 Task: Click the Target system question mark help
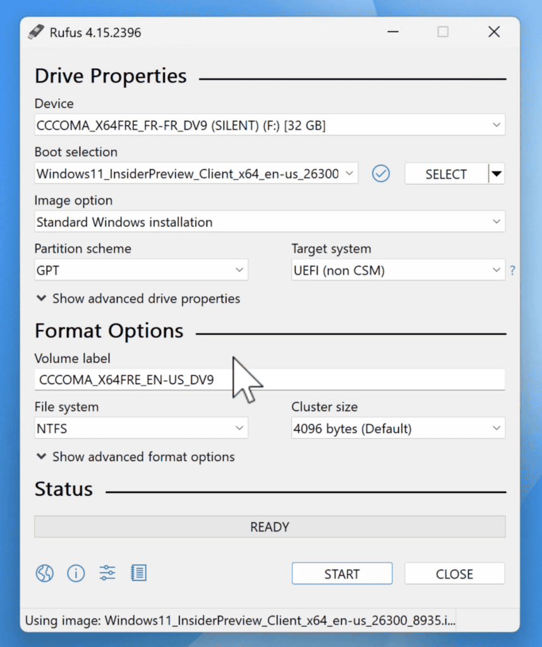[512, 270]
